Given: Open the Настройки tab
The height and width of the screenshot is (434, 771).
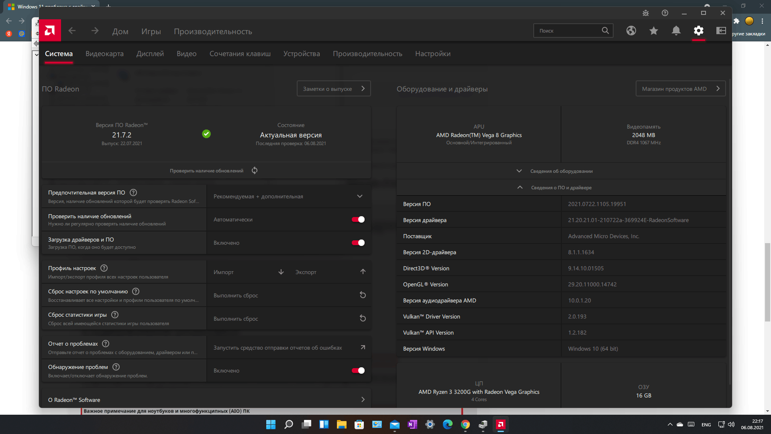Looking at the screenshot, I should pos(433,54).
